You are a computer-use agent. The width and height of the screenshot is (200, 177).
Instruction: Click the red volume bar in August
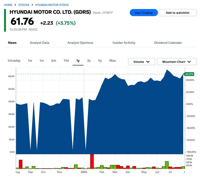21,164
